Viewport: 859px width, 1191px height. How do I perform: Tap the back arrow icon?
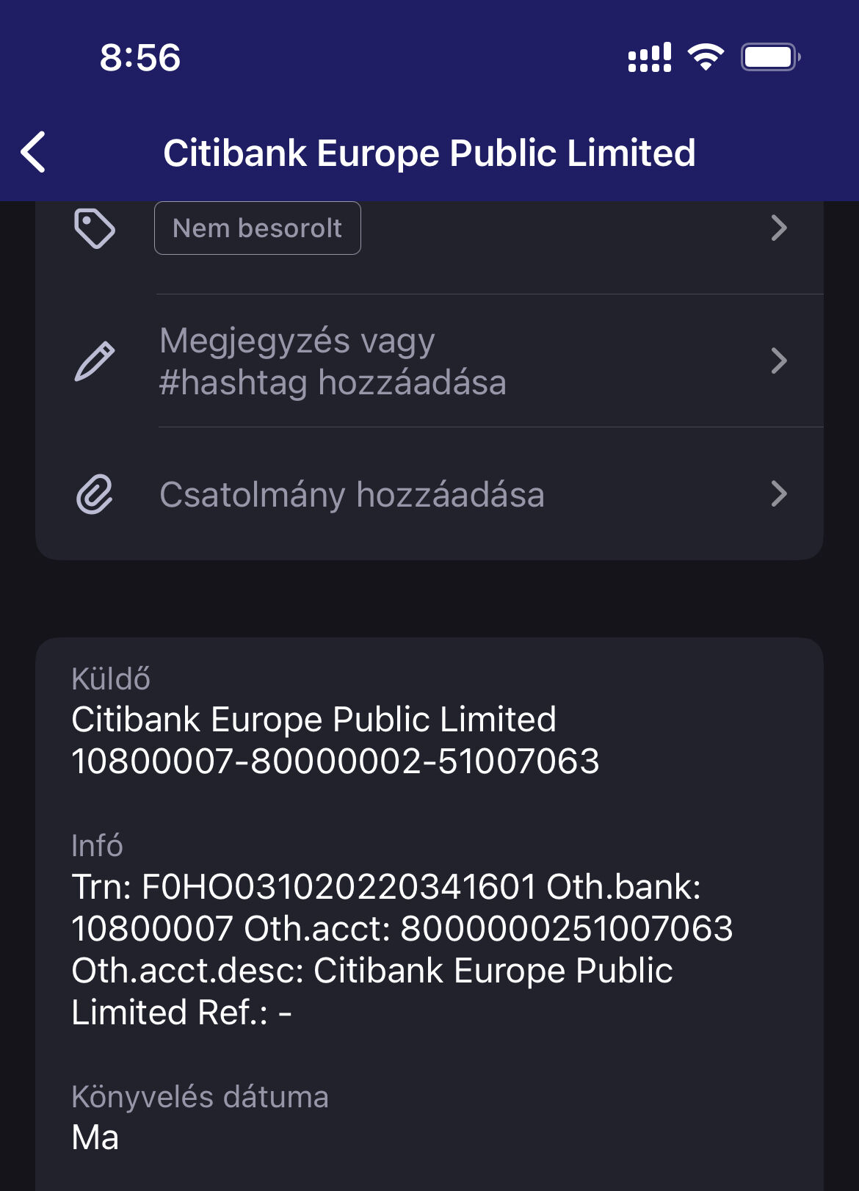pyautogui.click(x=34, y=153)
